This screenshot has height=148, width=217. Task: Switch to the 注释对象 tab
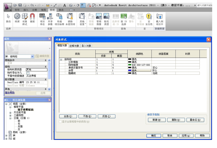pos(74,46)
